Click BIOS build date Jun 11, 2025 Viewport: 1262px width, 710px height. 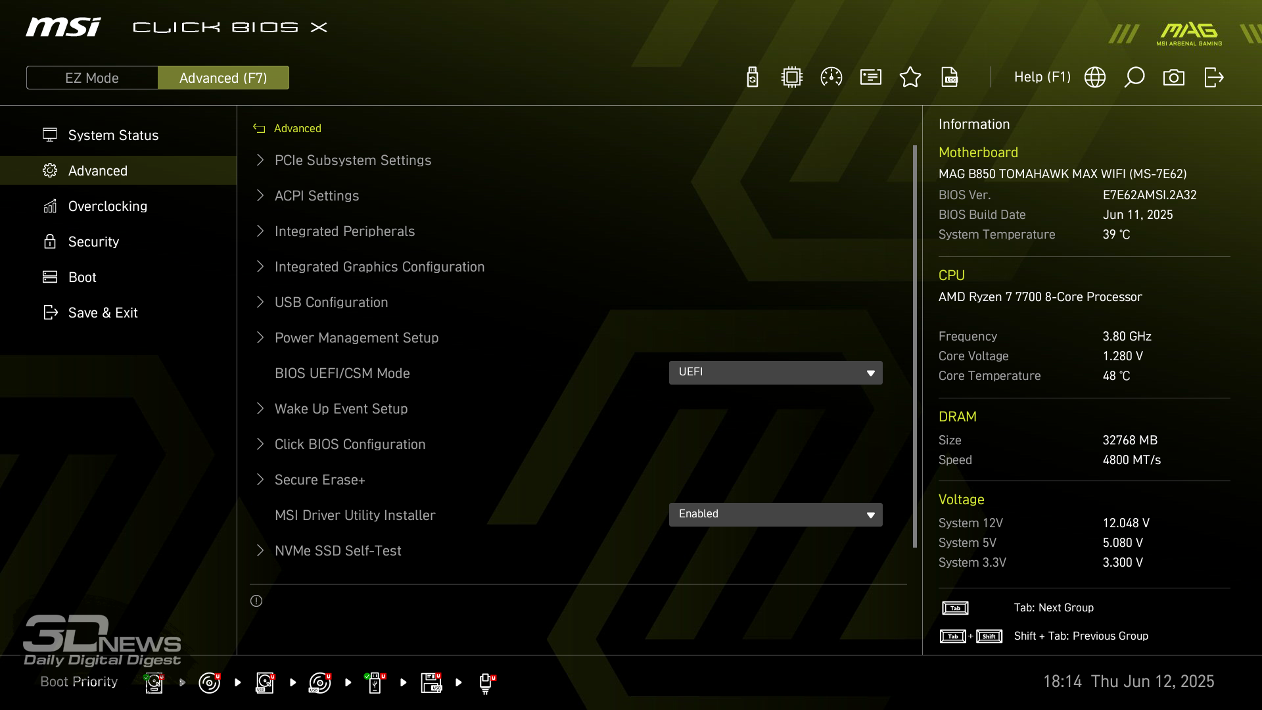click(1138, 214)
